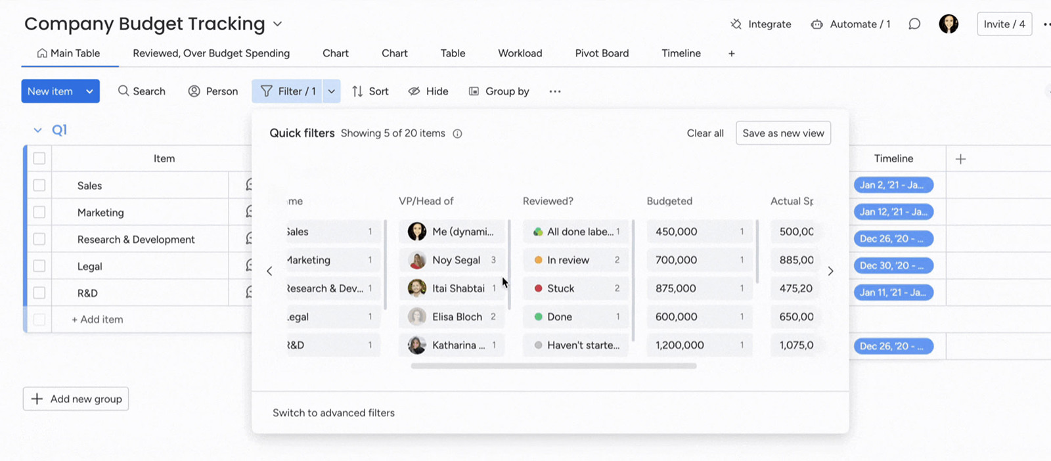
Task: Expand the New item dropdown arrow
Action: click(89, 91)
